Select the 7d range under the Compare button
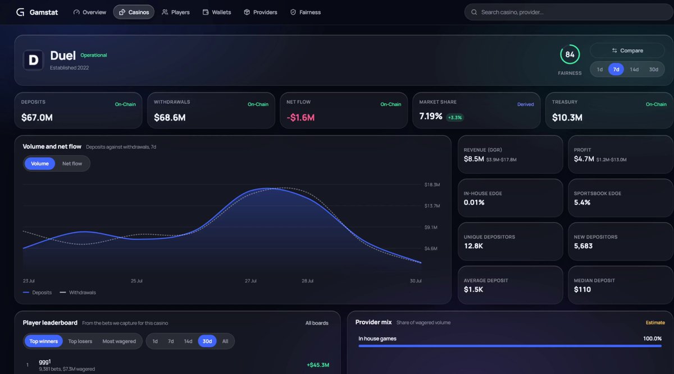The image size is (674, 374). pos(616,69)
